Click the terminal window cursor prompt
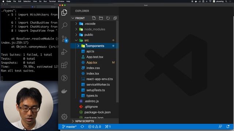 (2, 79)
